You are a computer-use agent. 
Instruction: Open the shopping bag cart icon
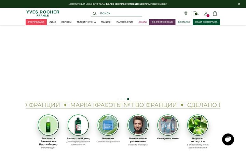tap(215, 13)
